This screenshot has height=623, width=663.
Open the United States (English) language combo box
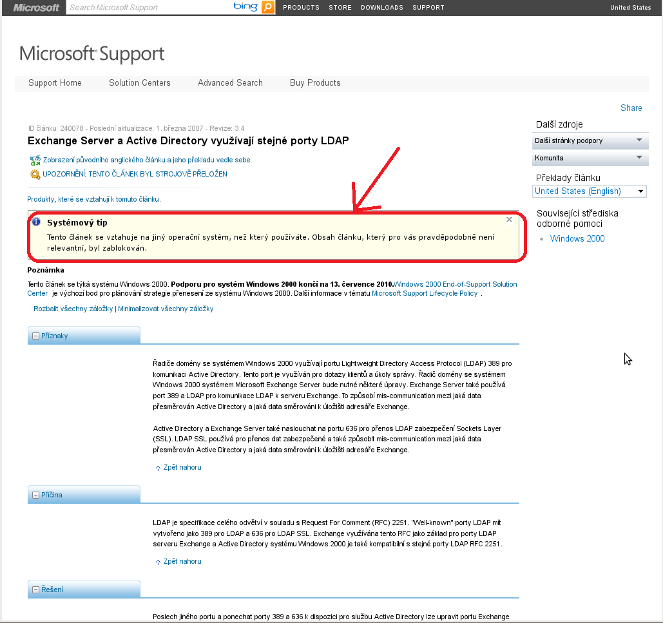tap(590, 191)
